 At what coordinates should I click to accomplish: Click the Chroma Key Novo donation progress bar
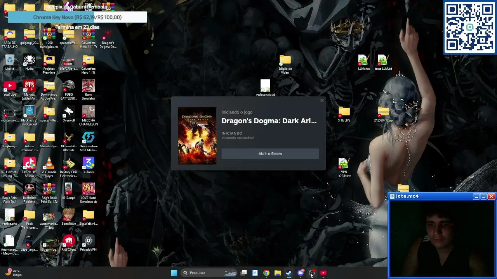coord(77,17)
